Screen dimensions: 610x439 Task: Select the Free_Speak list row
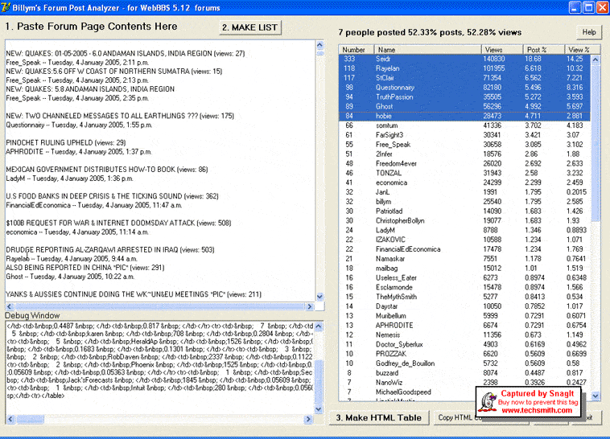point(464,145)
